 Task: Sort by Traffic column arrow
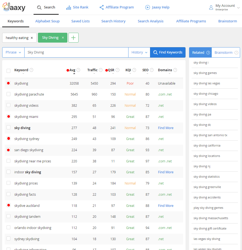tap(94, 73)
